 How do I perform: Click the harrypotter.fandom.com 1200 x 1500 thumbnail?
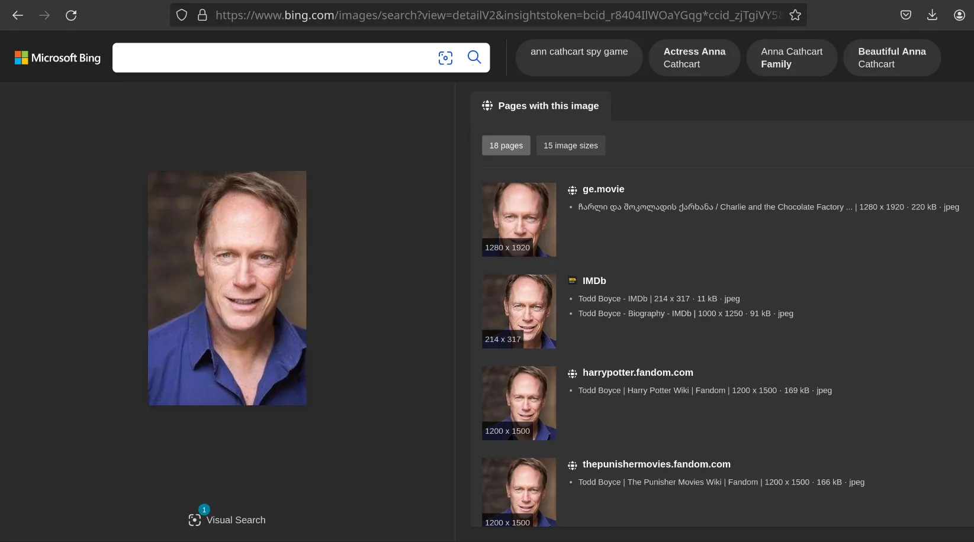tap(519, 403)
